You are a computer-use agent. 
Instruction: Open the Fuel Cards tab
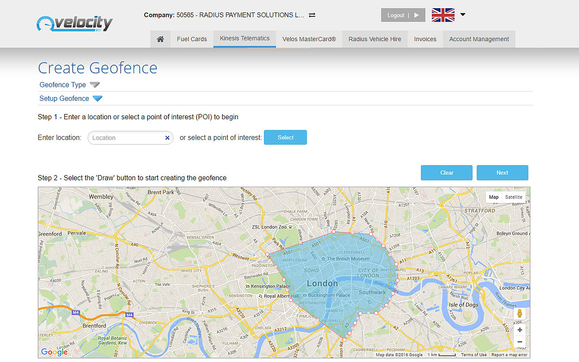192,39
